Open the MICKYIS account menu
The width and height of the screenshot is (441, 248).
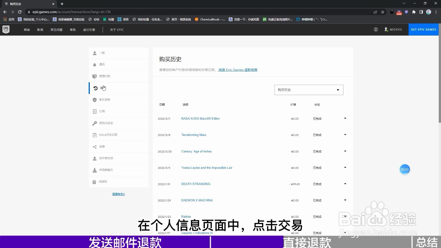point(393,29)
